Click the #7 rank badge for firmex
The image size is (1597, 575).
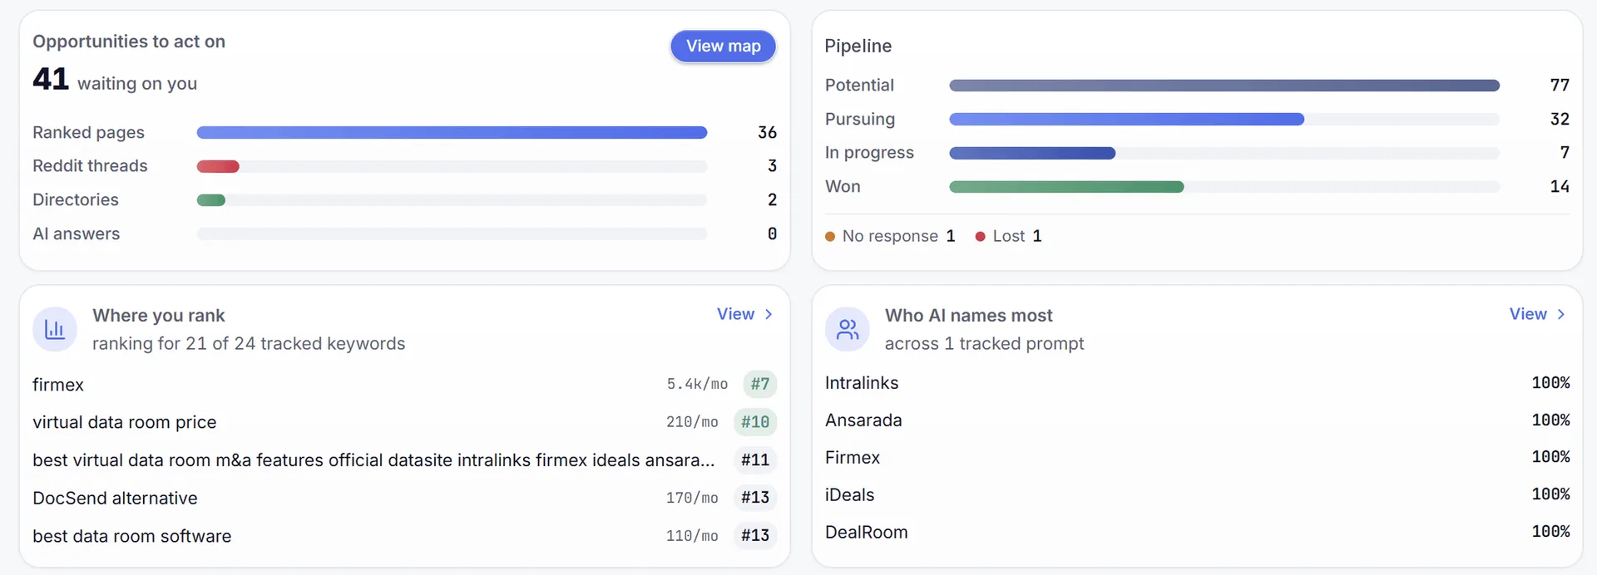(759, 384)
